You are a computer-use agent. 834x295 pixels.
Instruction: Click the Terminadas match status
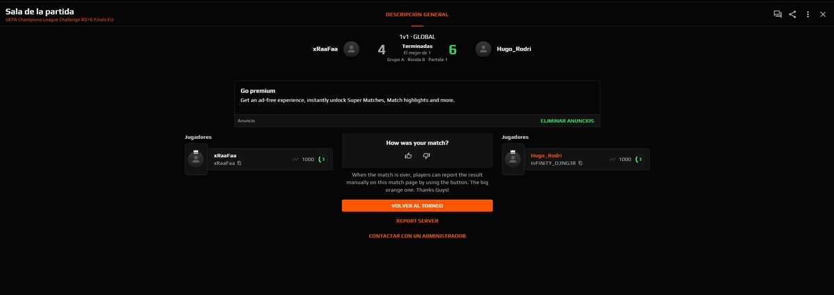pyautogui.click(x=417, y=46)
